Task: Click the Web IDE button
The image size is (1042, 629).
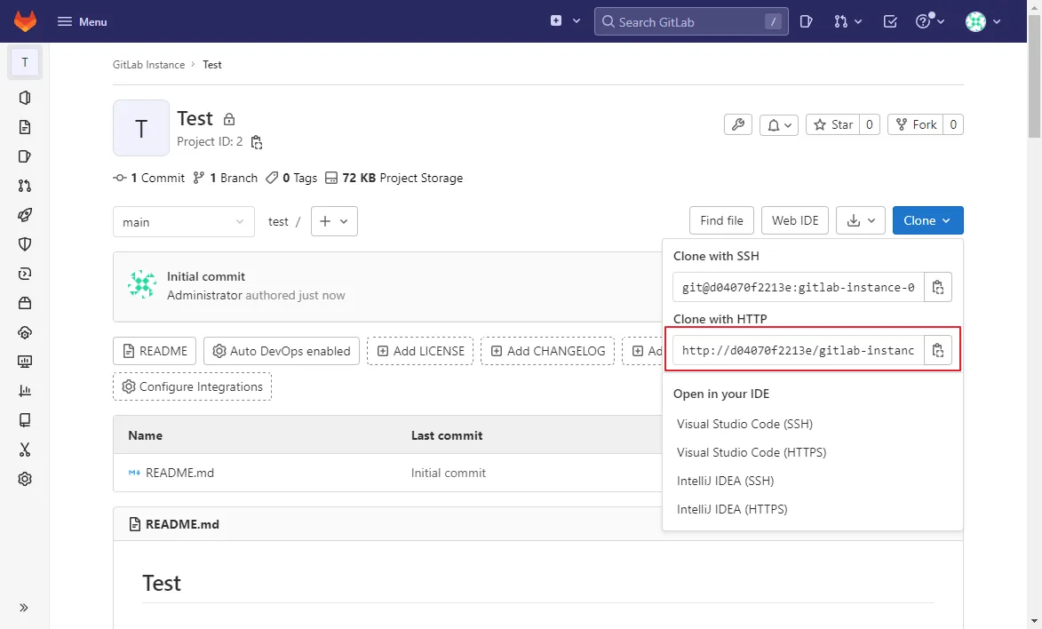Action: (795, 221)
